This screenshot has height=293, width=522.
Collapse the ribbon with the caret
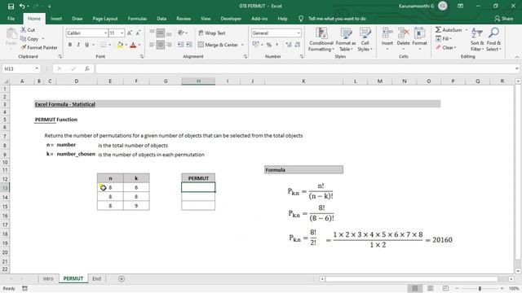coord(516,57)
